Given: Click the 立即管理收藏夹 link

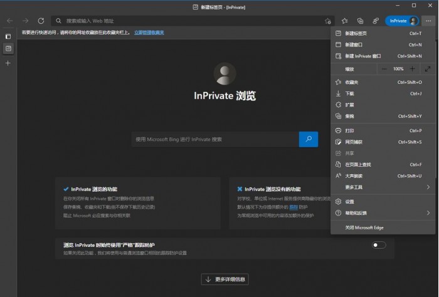Looking at the screenshot, I should pyautogui.click(x=149, y=32).
